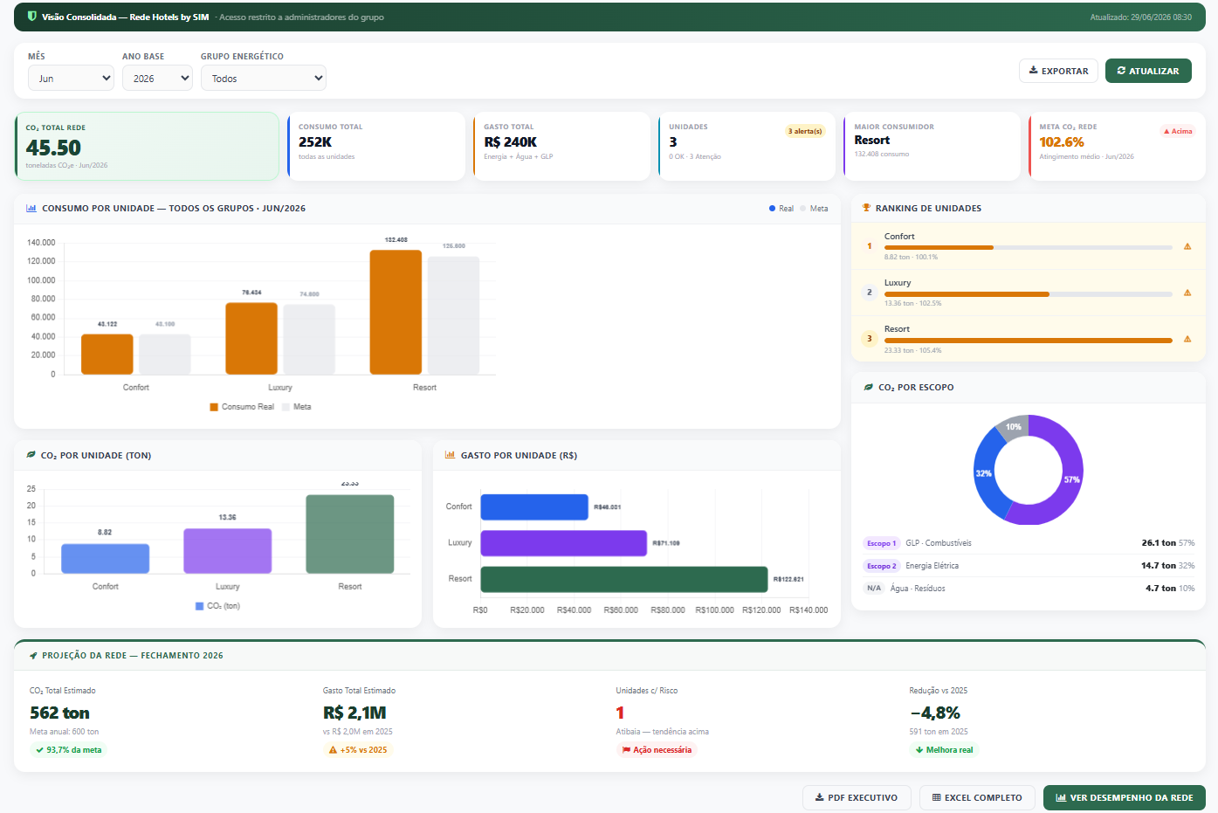This screenshot has width=1218, height=813.
Task: Click the Gasto Total value R$ 240K
Action: coord(511,141)
